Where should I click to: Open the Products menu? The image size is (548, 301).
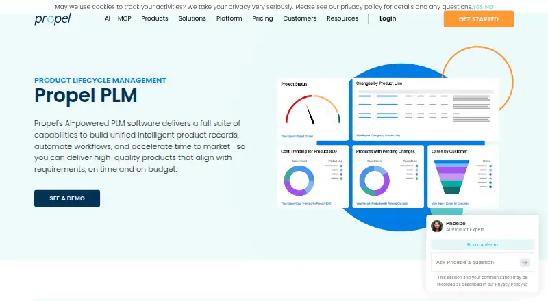(155, 18)
